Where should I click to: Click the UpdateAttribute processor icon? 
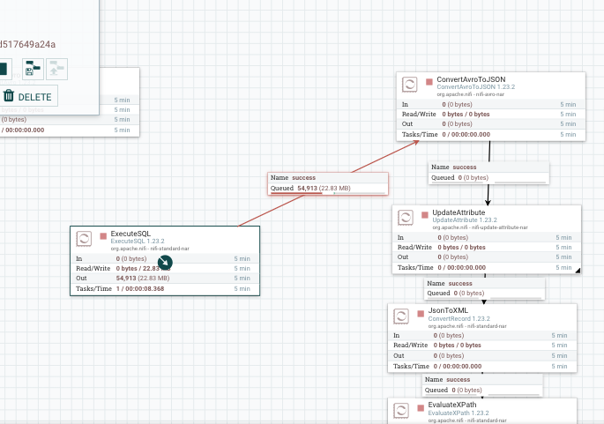pos(406,218)
